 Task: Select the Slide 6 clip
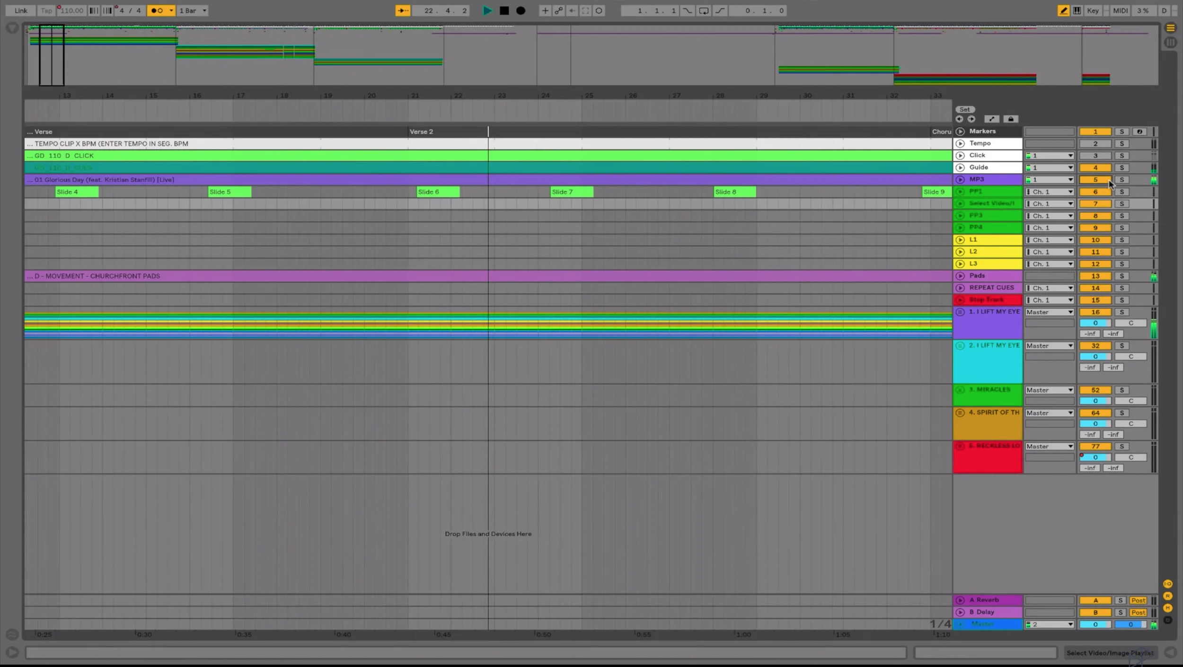coord(438,192)
